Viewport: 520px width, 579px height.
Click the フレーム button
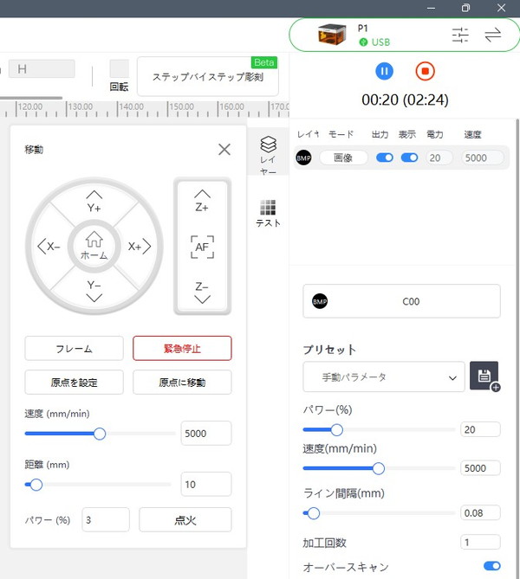click(75, 348)
